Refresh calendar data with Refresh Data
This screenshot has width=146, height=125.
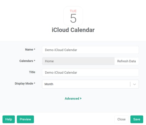pos(127,61)
